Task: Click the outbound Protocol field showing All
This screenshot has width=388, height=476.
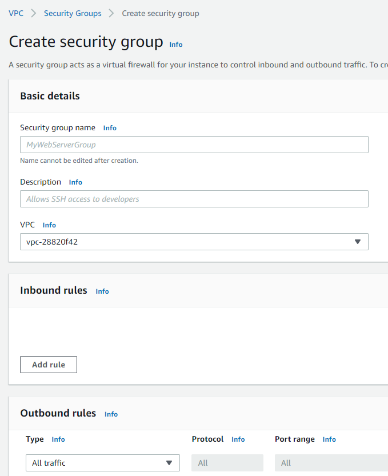Action: (x=227, y=463)
